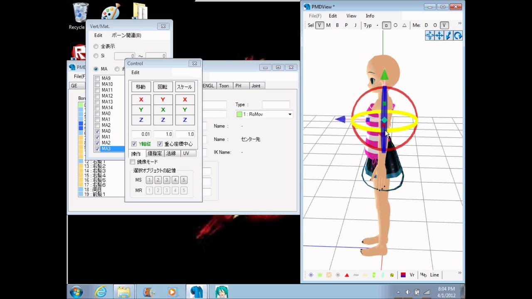Image resolution: width=532 pixels, height=299 pixels.
Task: Show hidden system tray icons arrow
Action: click(399, 292)
